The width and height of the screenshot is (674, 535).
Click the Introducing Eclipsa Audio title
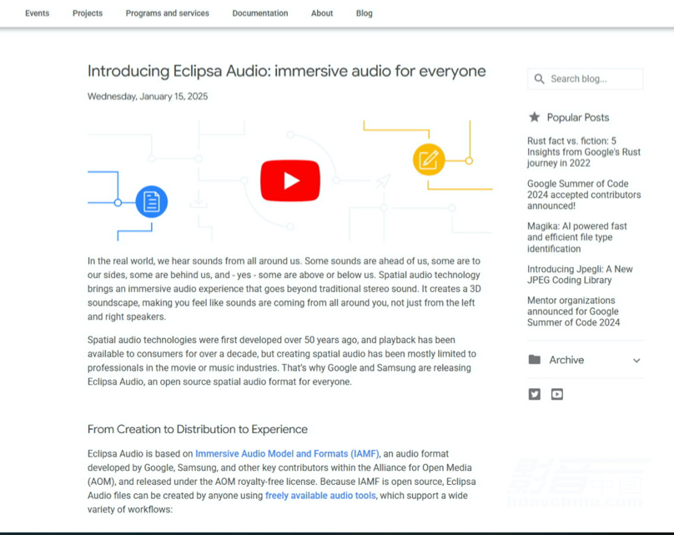pos(286,71)
